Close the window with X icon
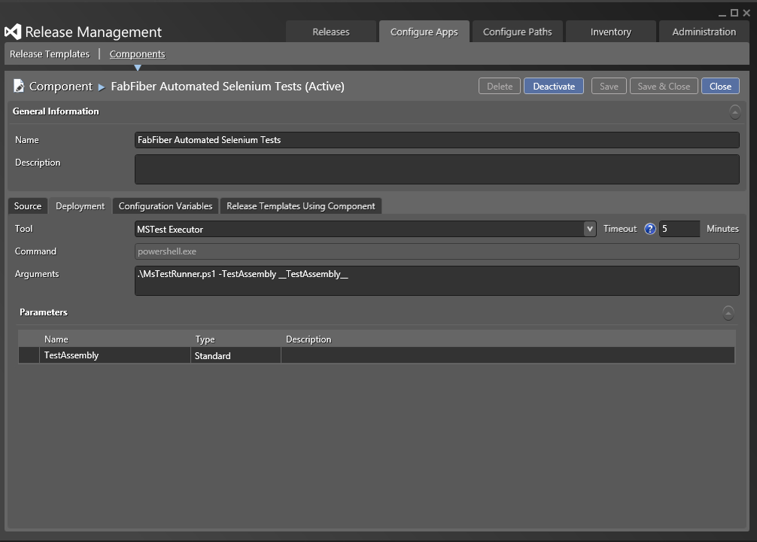Screen dimensions: 757x542 point(746,13)
